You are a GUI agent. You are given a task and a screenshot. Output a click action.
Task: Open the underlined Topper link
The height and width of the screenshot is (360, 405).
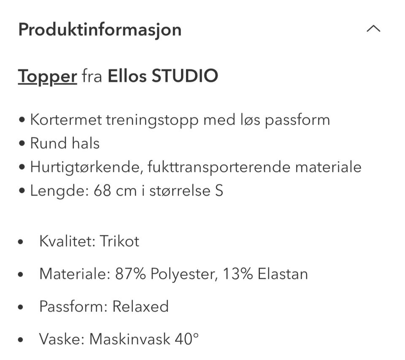click(x=47, y=76)
